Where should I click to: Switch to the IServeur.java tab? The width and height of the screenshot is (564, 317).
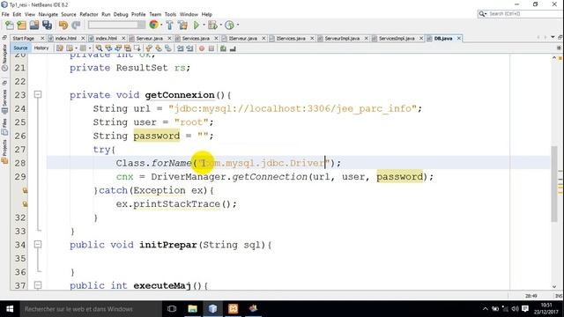click(x=243, y=38)
